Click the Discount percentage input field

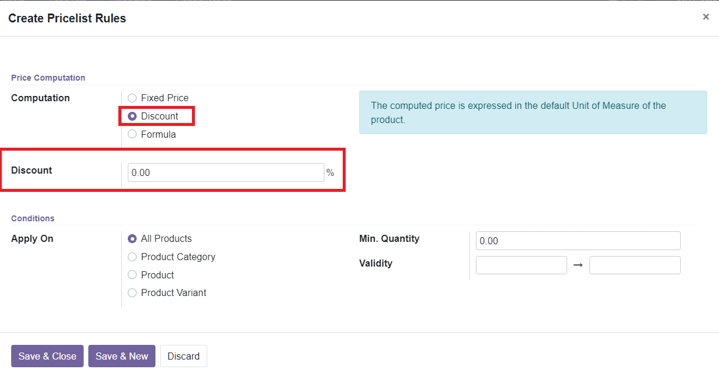226,172
